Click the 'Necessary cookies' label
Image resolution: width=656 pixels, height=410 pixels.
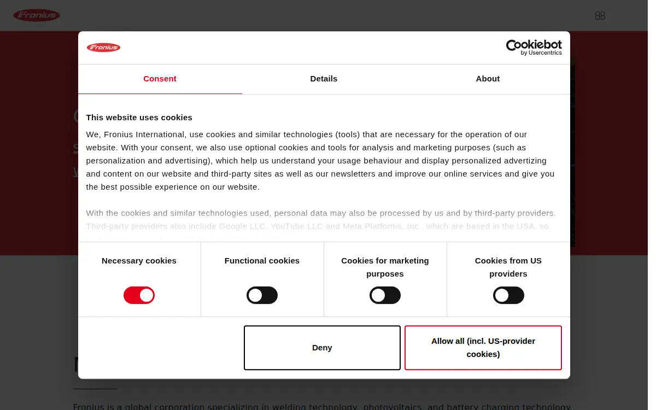pos(139,261)
